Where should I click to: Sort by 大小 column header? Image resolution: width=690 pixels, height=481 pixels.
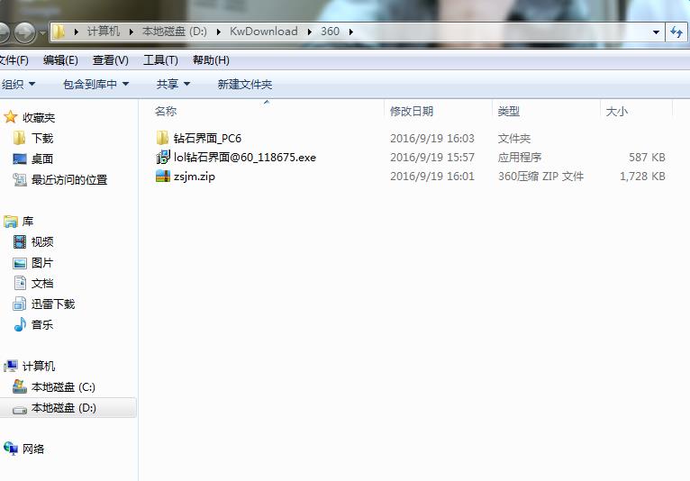pyautogui.click(x=616, y=112)
